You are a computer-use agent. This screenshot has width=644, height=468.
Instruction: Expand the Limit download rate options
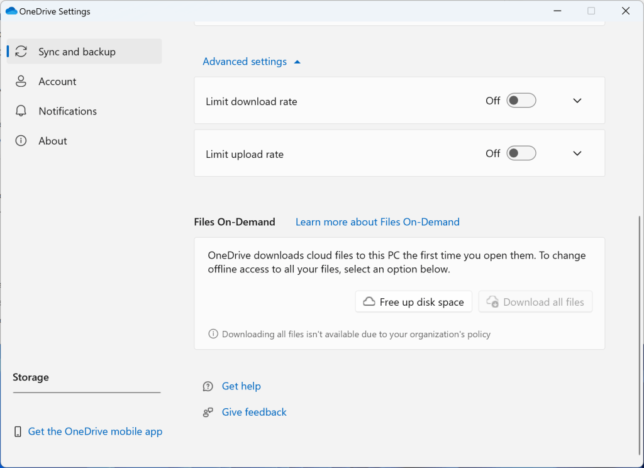577,101
